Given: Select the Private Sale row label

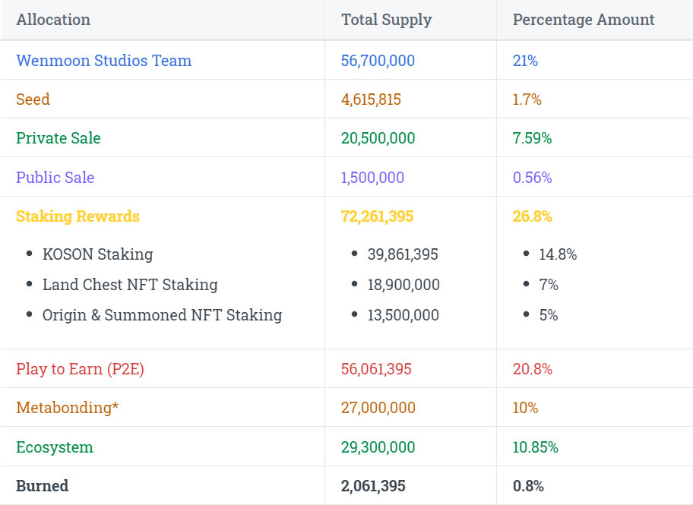Looking at the screenshot, I should (59, 138).
